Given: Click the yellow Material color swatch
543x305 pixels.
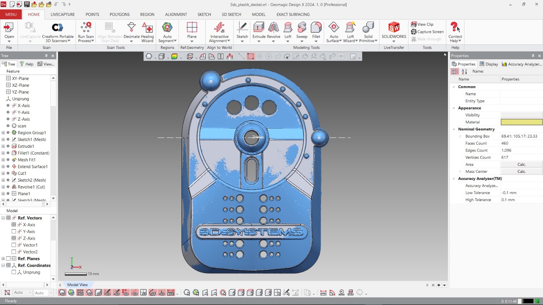Looking at the screenshot, I should coord(522,122).
